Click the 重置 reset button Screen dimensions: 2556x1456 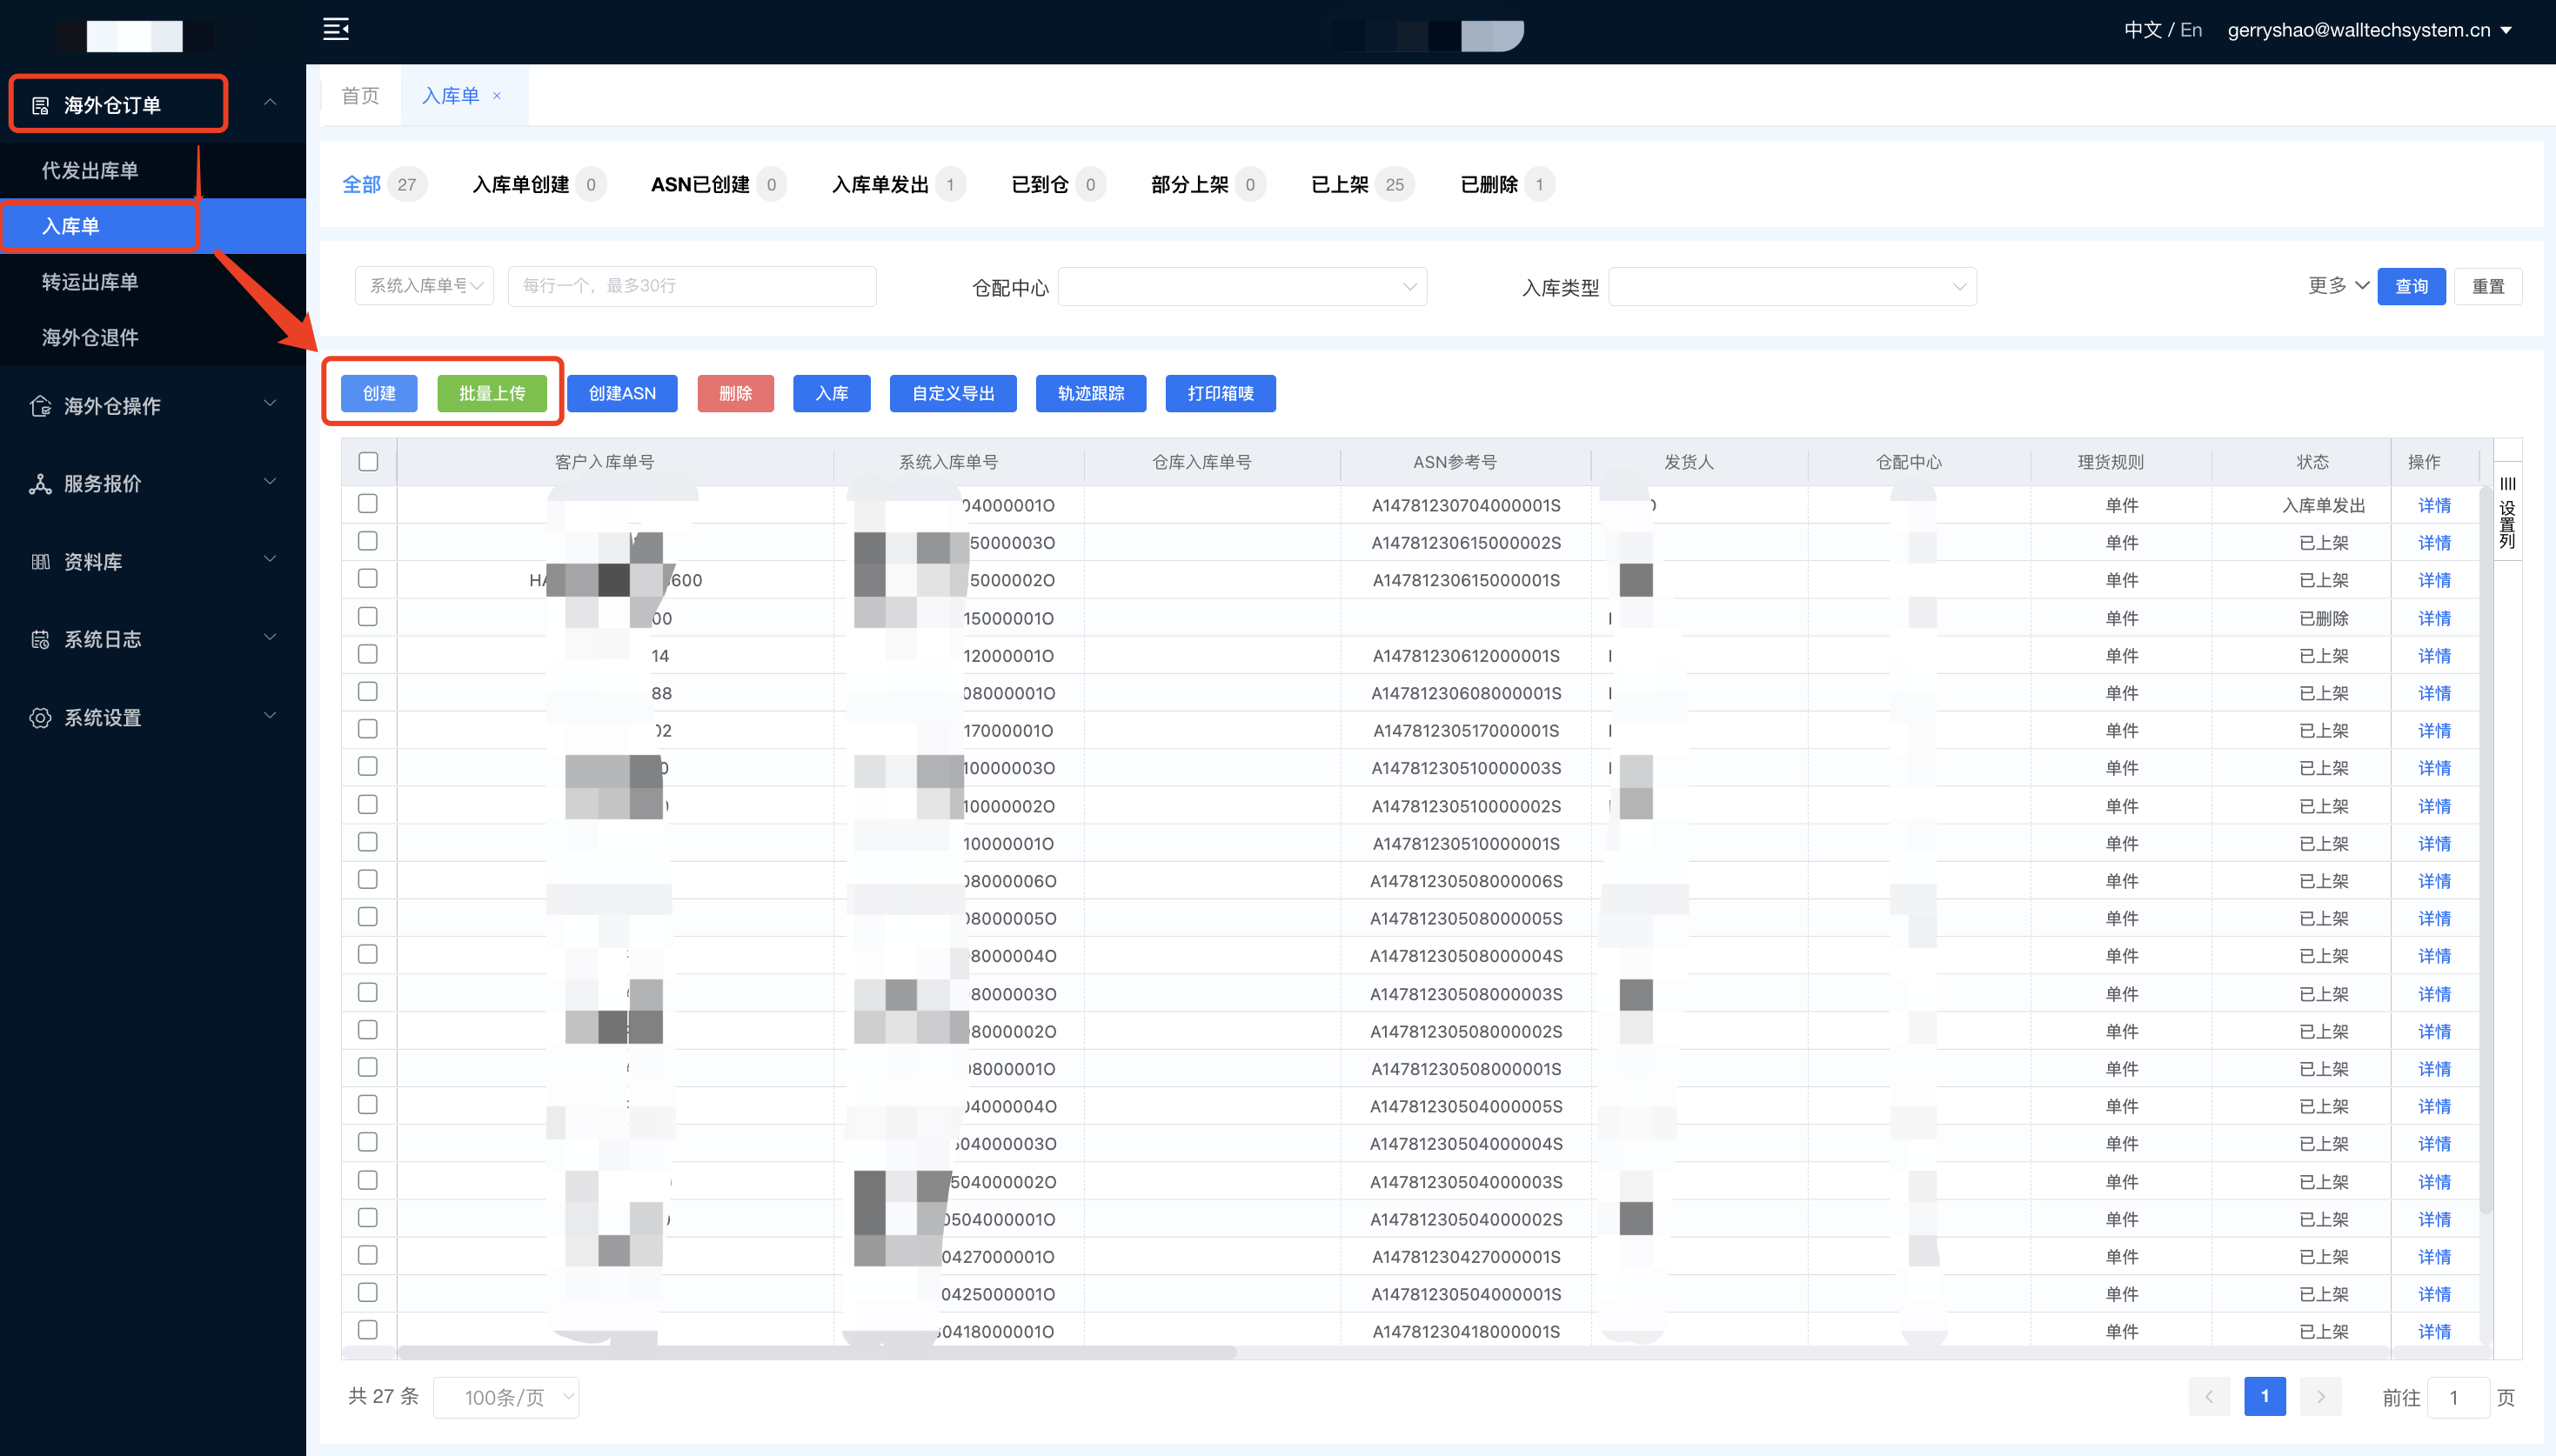2488,286
